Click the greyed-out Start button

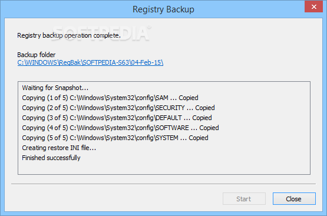pos(244,199)
